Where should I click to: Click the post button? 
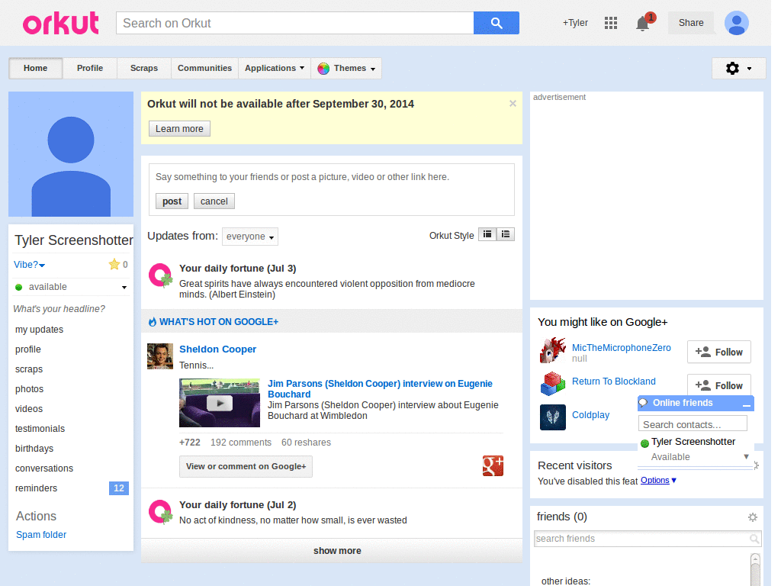click(x=172, y=201)
